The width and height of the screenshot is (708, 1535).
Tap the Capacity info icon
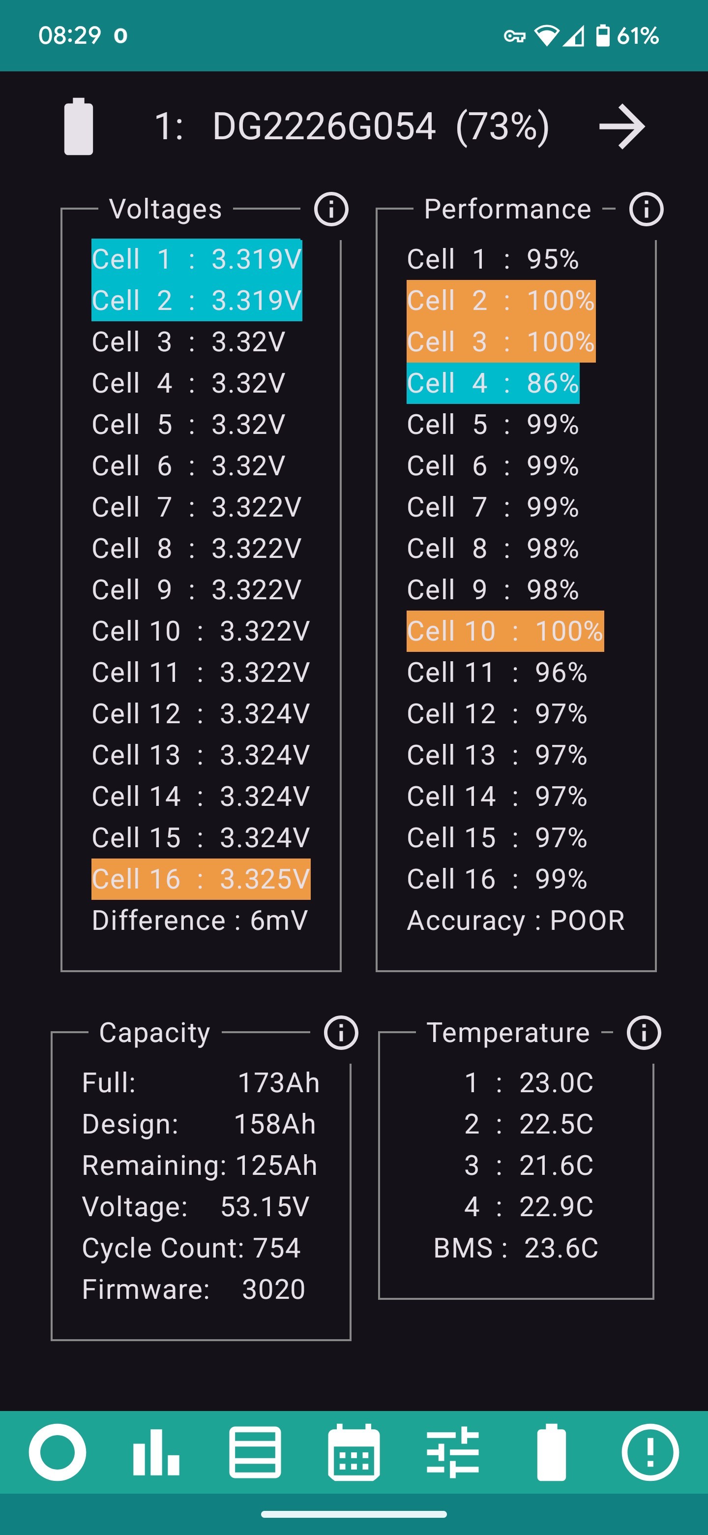click(341, 1033)
